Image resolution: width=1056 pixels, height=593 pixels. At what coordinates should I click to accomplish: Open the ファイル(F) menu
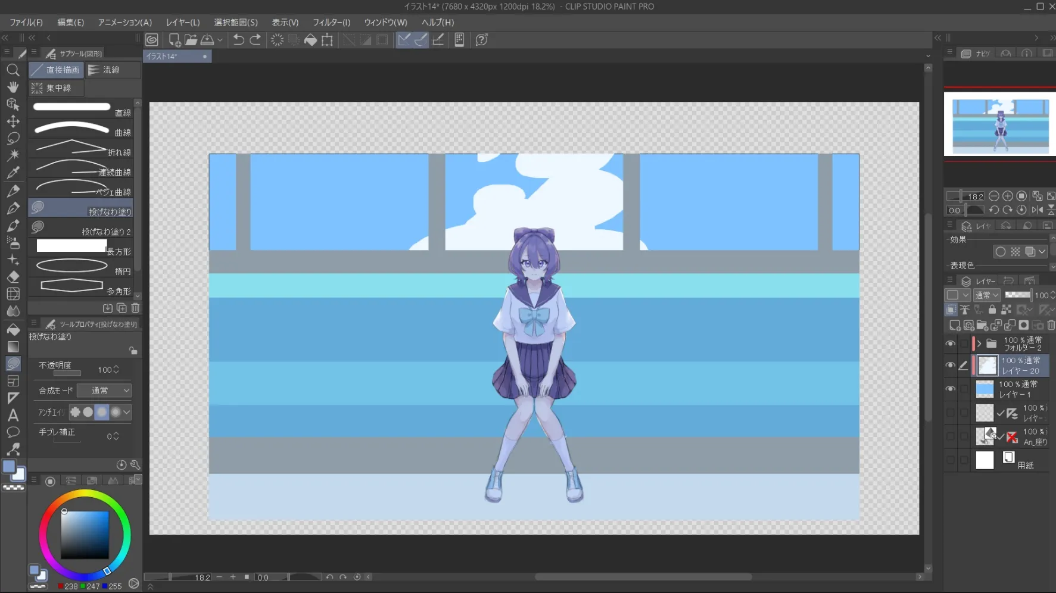coord(26,23)
